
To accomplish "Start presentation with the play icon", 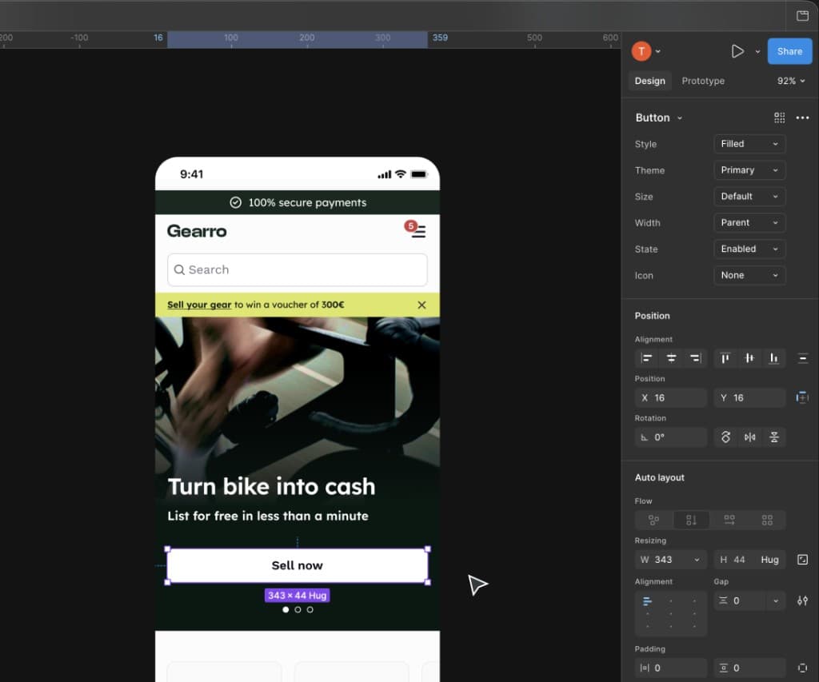I will 737,51.
